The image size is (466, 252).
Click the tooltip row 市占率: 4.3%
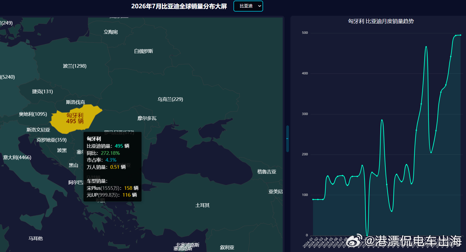(x=101, y=160)
